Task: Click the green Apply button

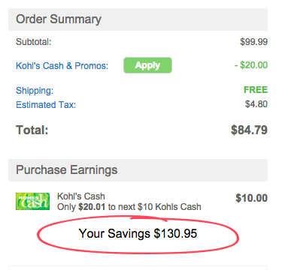Action: [x=147, y=65]
